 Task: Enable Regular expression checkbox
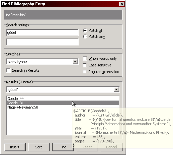click(x=85, y=72)
